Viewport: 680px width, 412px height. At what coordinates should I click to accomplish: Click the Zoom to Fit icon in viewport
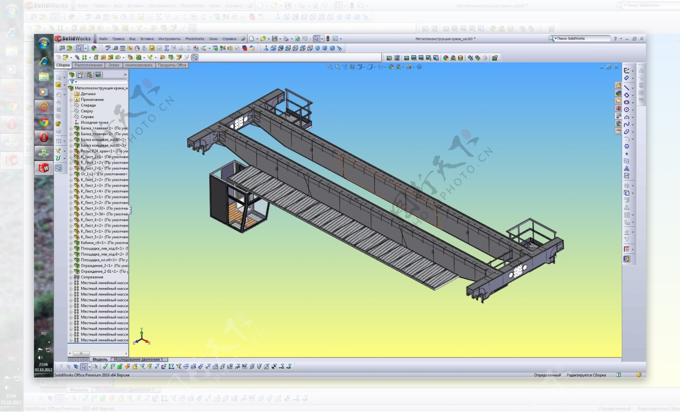point(330,67)
